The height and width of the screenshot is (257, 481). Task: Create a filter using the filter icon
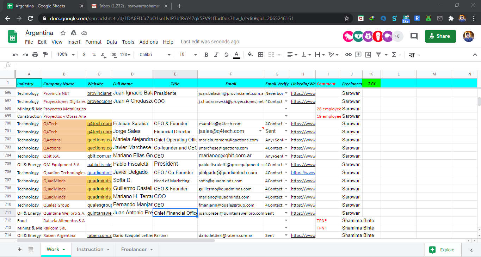coord(378,55)
